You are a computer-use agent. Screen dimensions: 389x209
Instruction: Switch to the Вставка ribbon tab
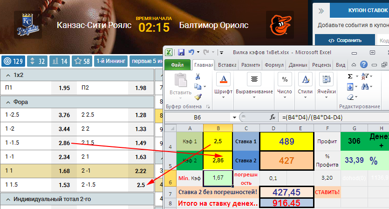tap(227, 65)
